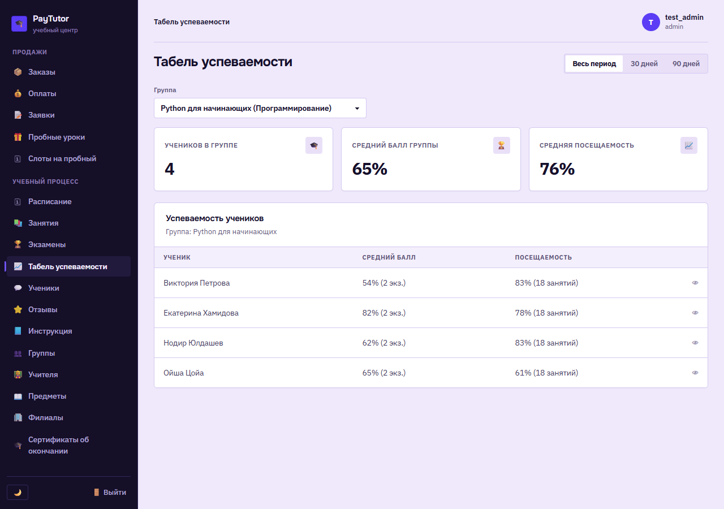
Task: View details for Виктория Петрова eye icon
Action: coord(695,283)
